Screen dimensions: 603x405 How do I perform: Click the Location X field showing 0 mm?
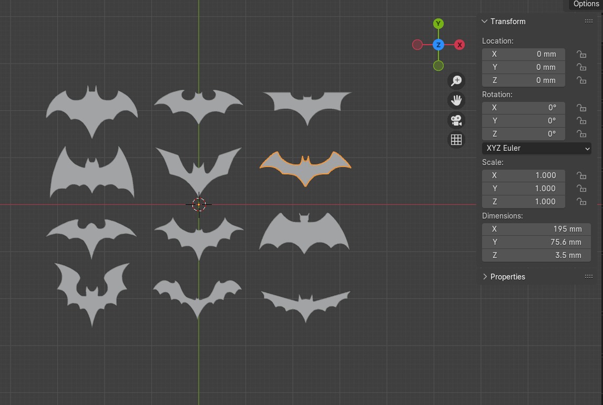pyautogui.click(x=524, y=54)
